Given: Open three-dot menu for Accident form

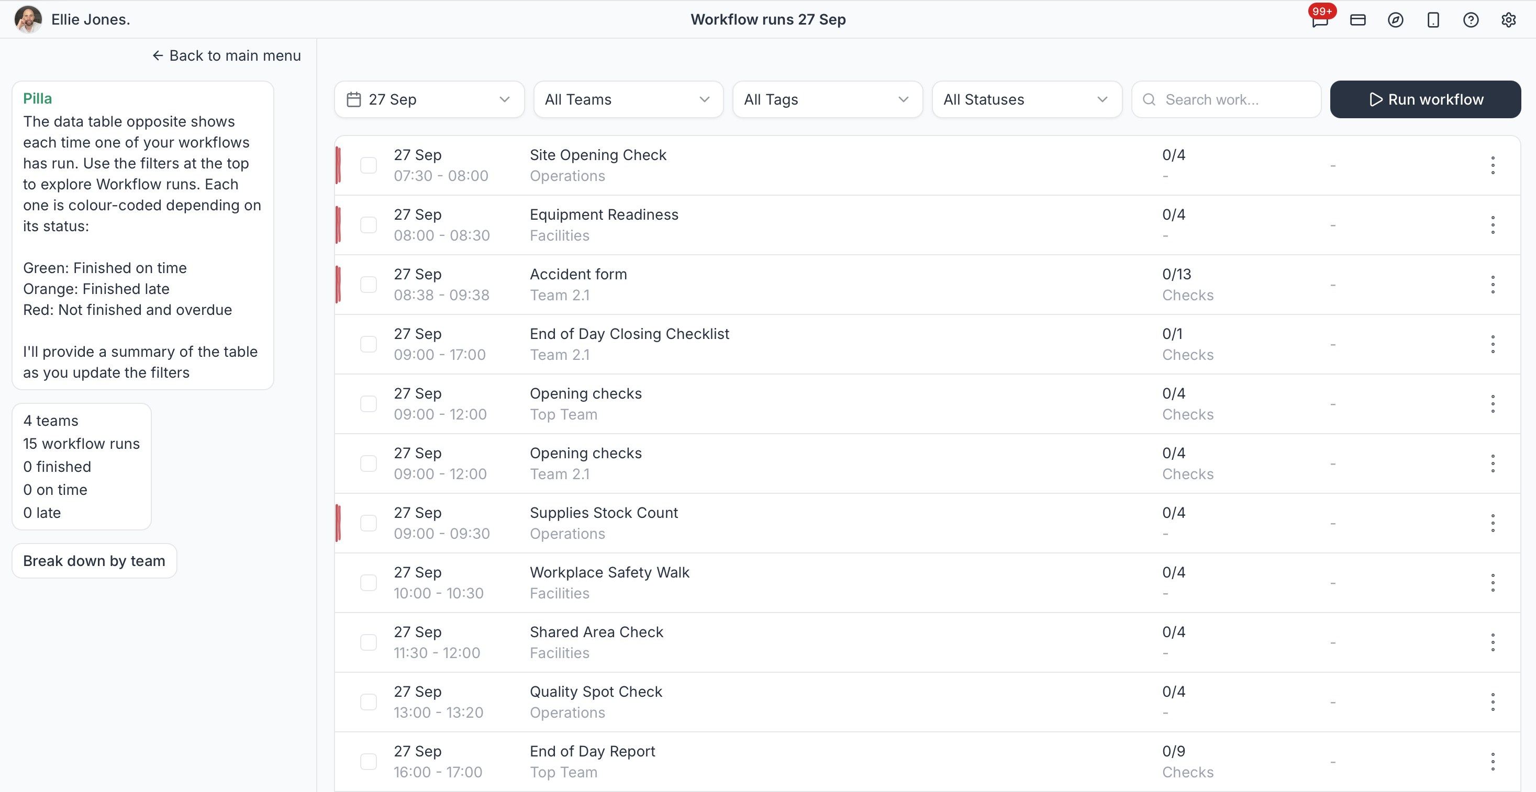Looking at the screenshot, I should pos(1493,284).
